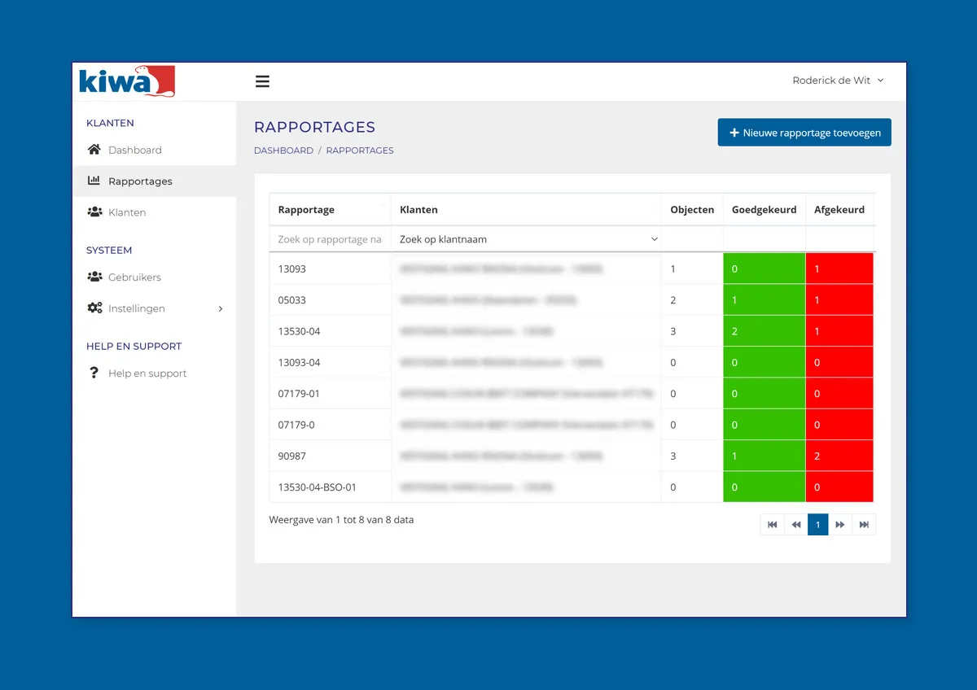
Task: Open Dashboard from the sidebar menu
Action: (x=135, y=150)
